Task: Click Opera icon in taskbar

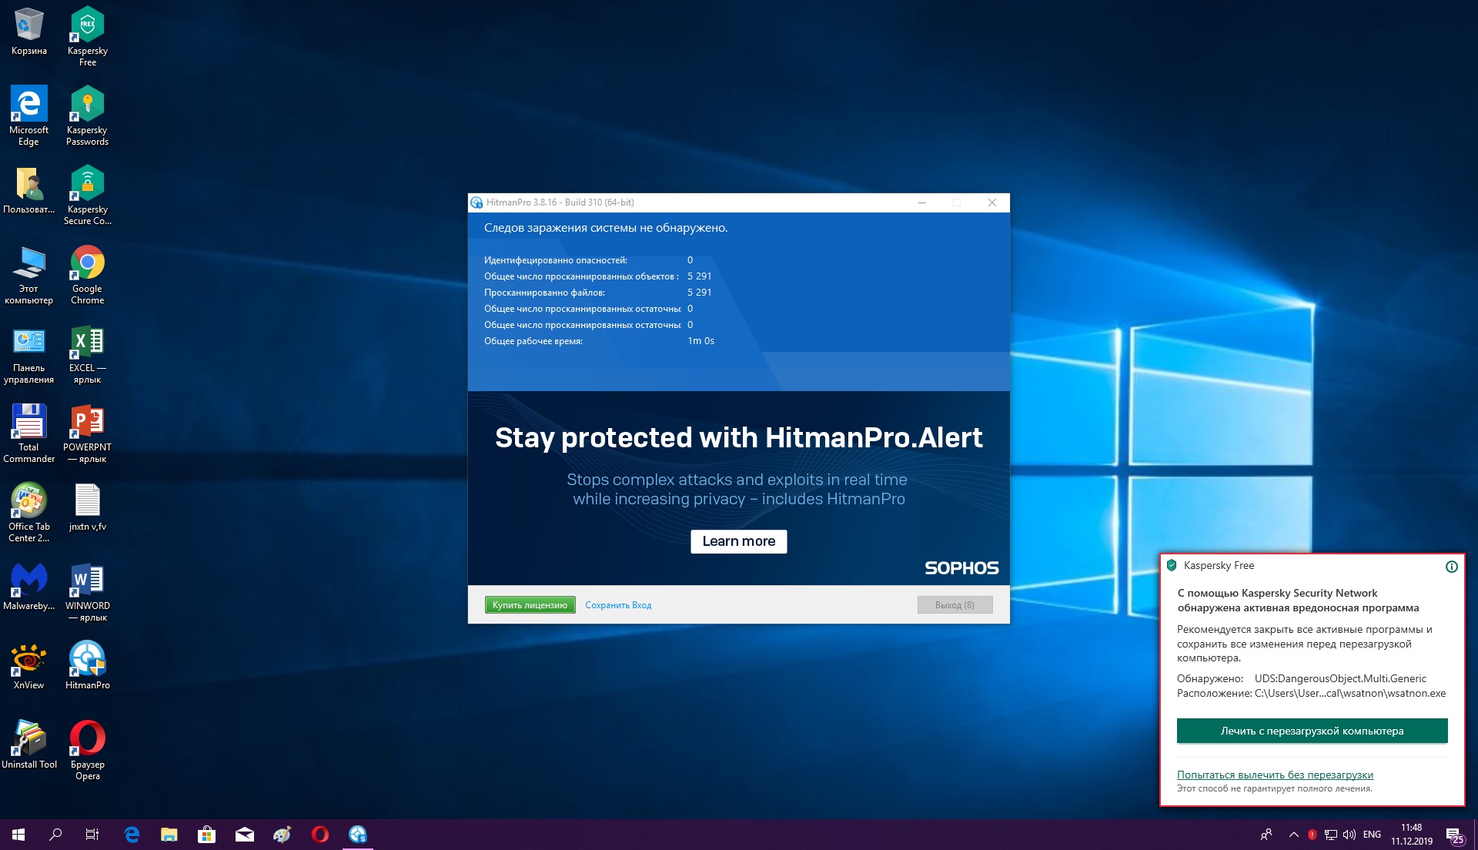Action: (x=320, y=834)
